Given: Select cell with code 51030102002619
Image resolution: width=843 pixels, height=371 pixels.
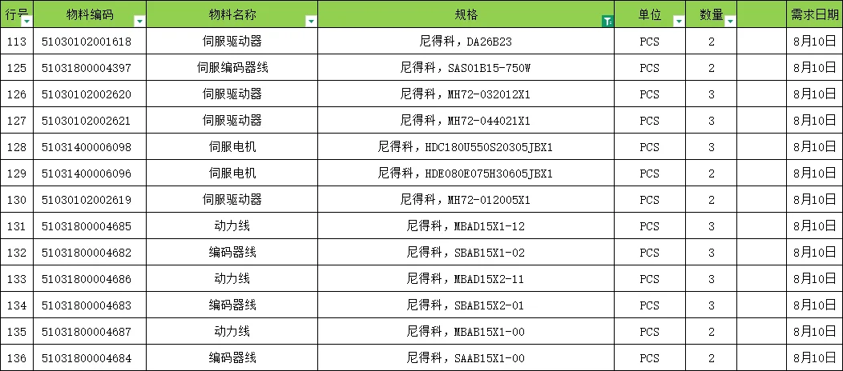Looking at the screenshot, I should click(x=90, y=199).
